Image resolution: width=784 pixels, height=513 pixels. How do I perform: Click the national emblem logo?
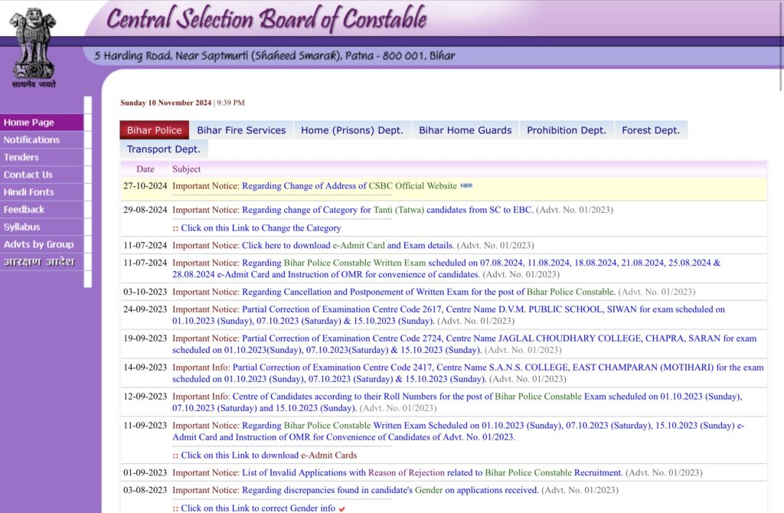coord(34,48)
